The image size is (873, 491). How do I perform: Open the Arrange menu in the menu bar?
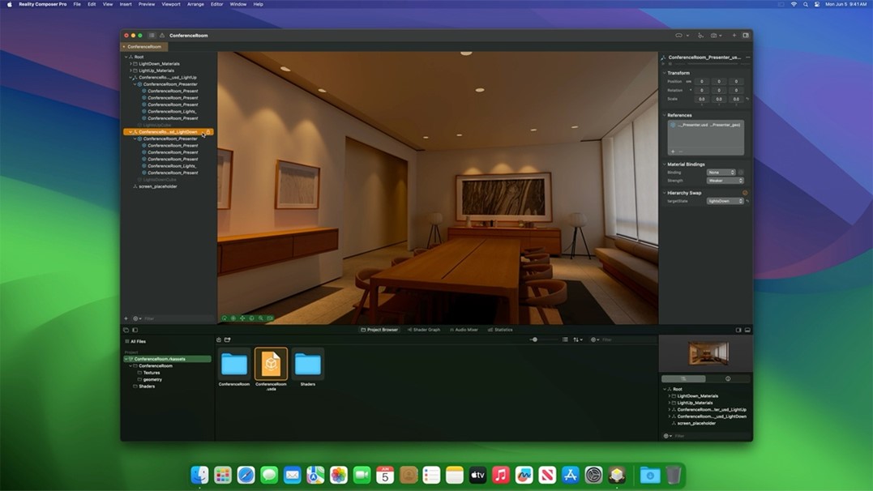coord(195,4)
